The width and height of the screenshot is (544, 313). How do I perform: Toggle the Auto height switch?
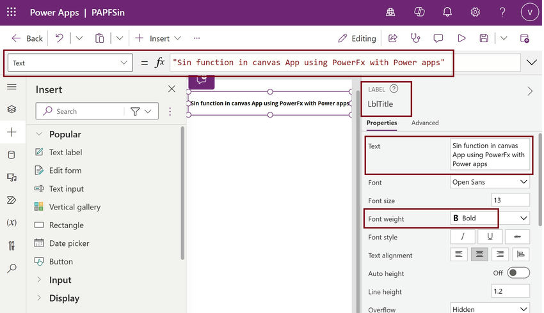tap(518, 273)
